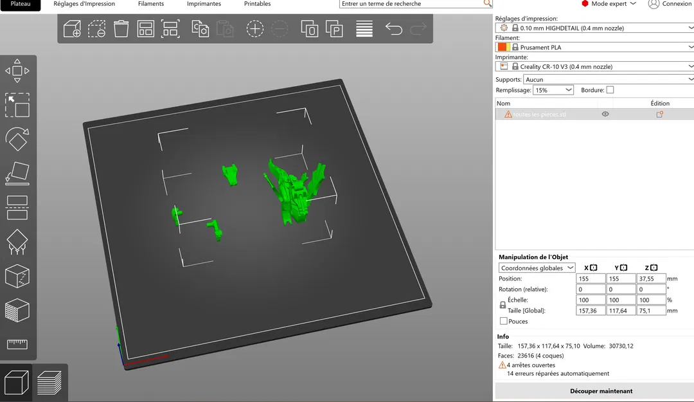Click the Taille Z field showing 75,1

(x=651, y=311)
